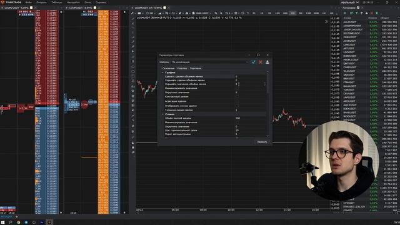The height and width of the screenshot is (225, 400).
Task: Zoom out the chart with magnifier minus
Action: (x=221, y=13)
